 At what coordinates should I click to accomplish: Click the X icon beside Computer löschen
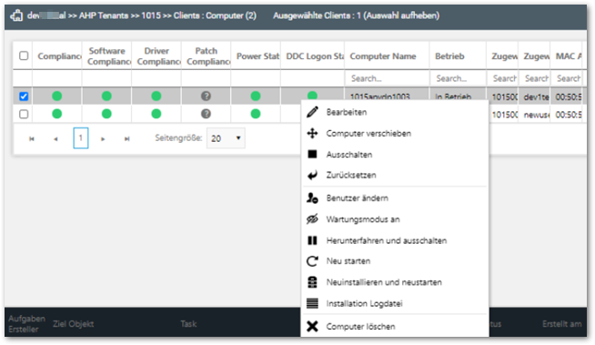pyautogui.click(x=312, y=326)
